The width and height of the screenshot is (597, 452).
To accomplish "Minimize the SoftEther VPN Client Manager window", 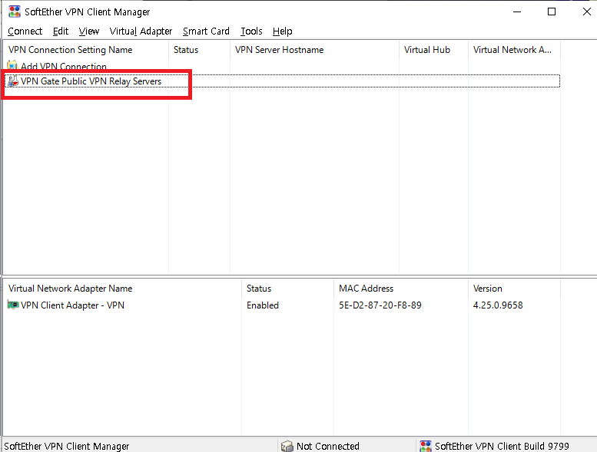I will (x=517, y=12).
